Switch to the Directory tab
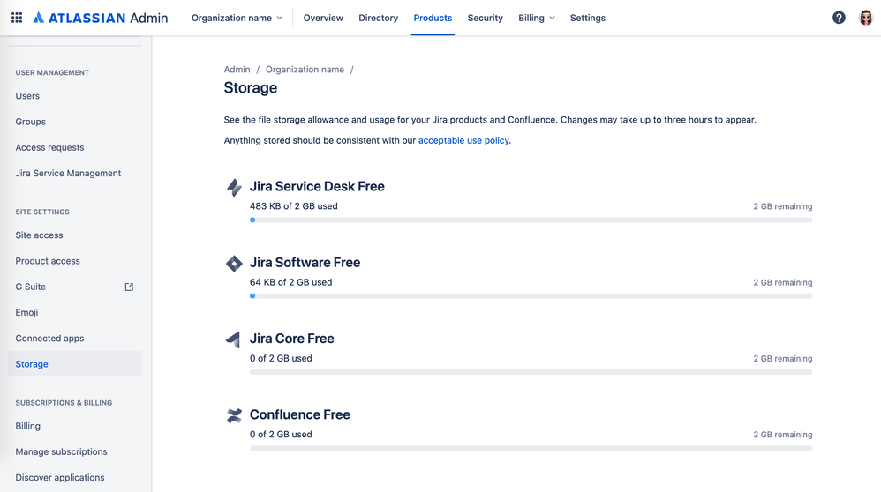Screen dimensions: 881x492 (378, 18)
